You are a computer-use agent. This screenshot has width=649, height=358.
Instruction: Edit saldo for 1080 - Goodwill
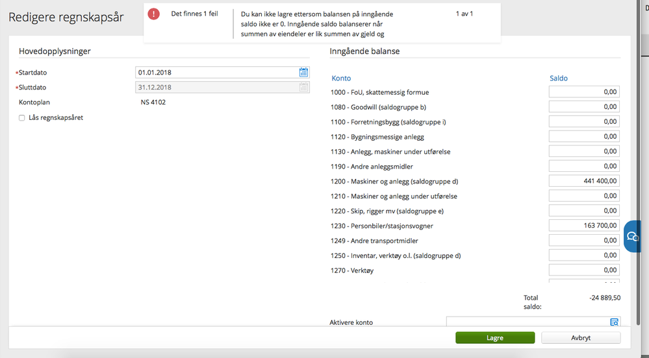(584, 106)
